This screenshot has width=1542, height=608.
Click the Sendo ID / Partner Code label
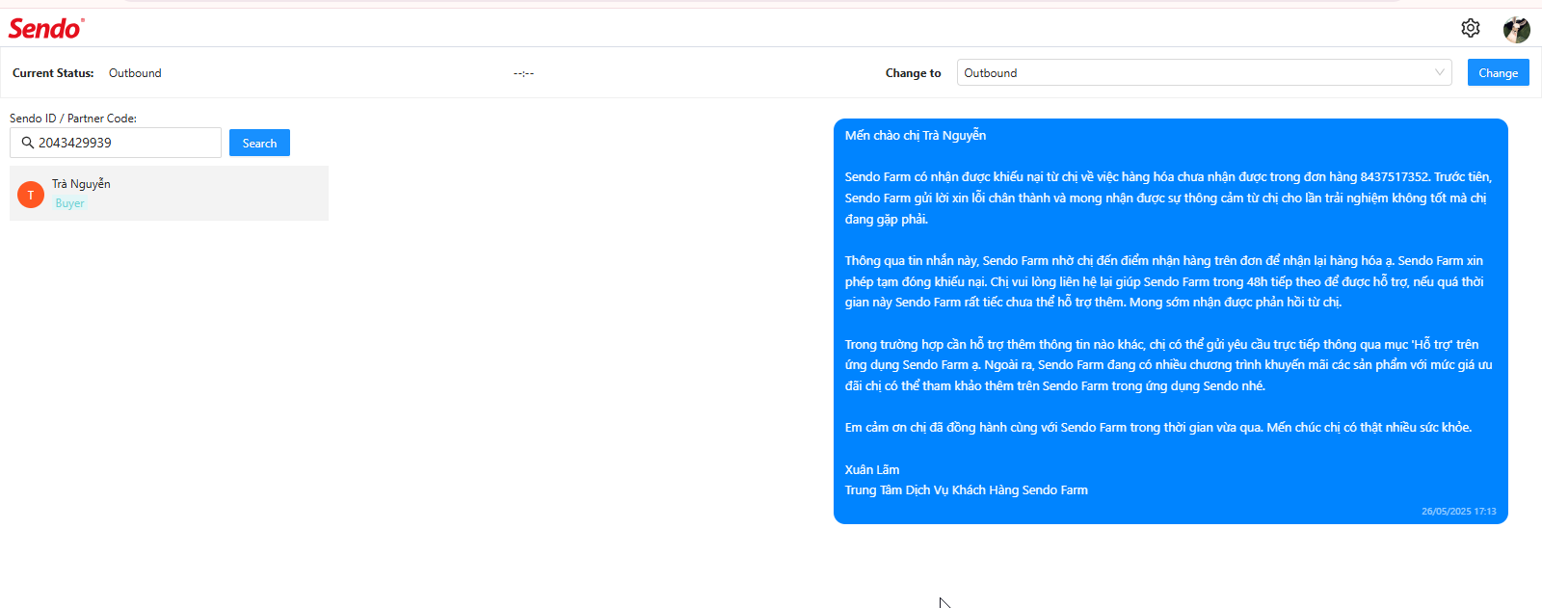[x=73, y=119]
